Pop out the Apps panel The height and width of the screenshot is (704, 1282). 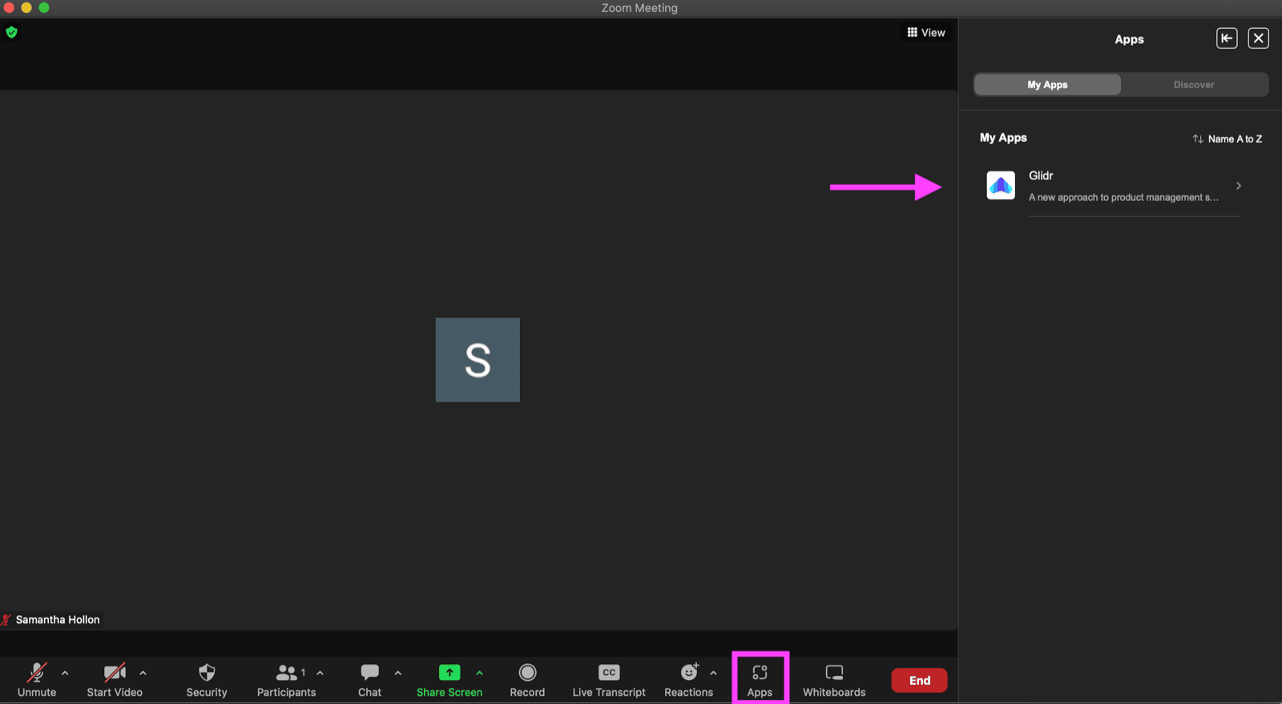pos(1227,38)
